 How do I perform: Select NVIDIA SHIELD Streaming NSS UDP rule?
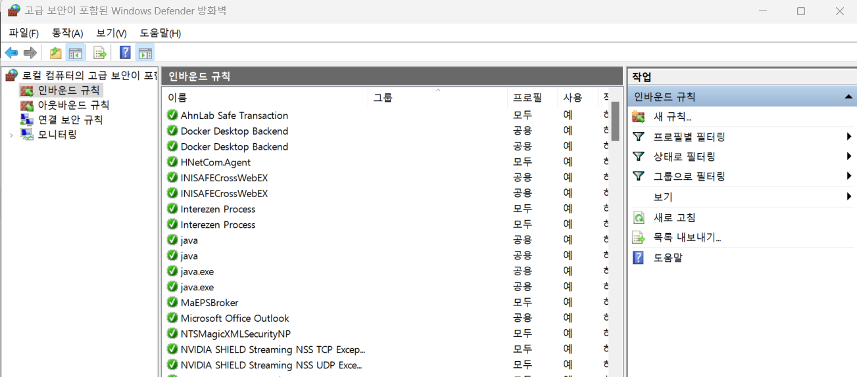[271, 365]
